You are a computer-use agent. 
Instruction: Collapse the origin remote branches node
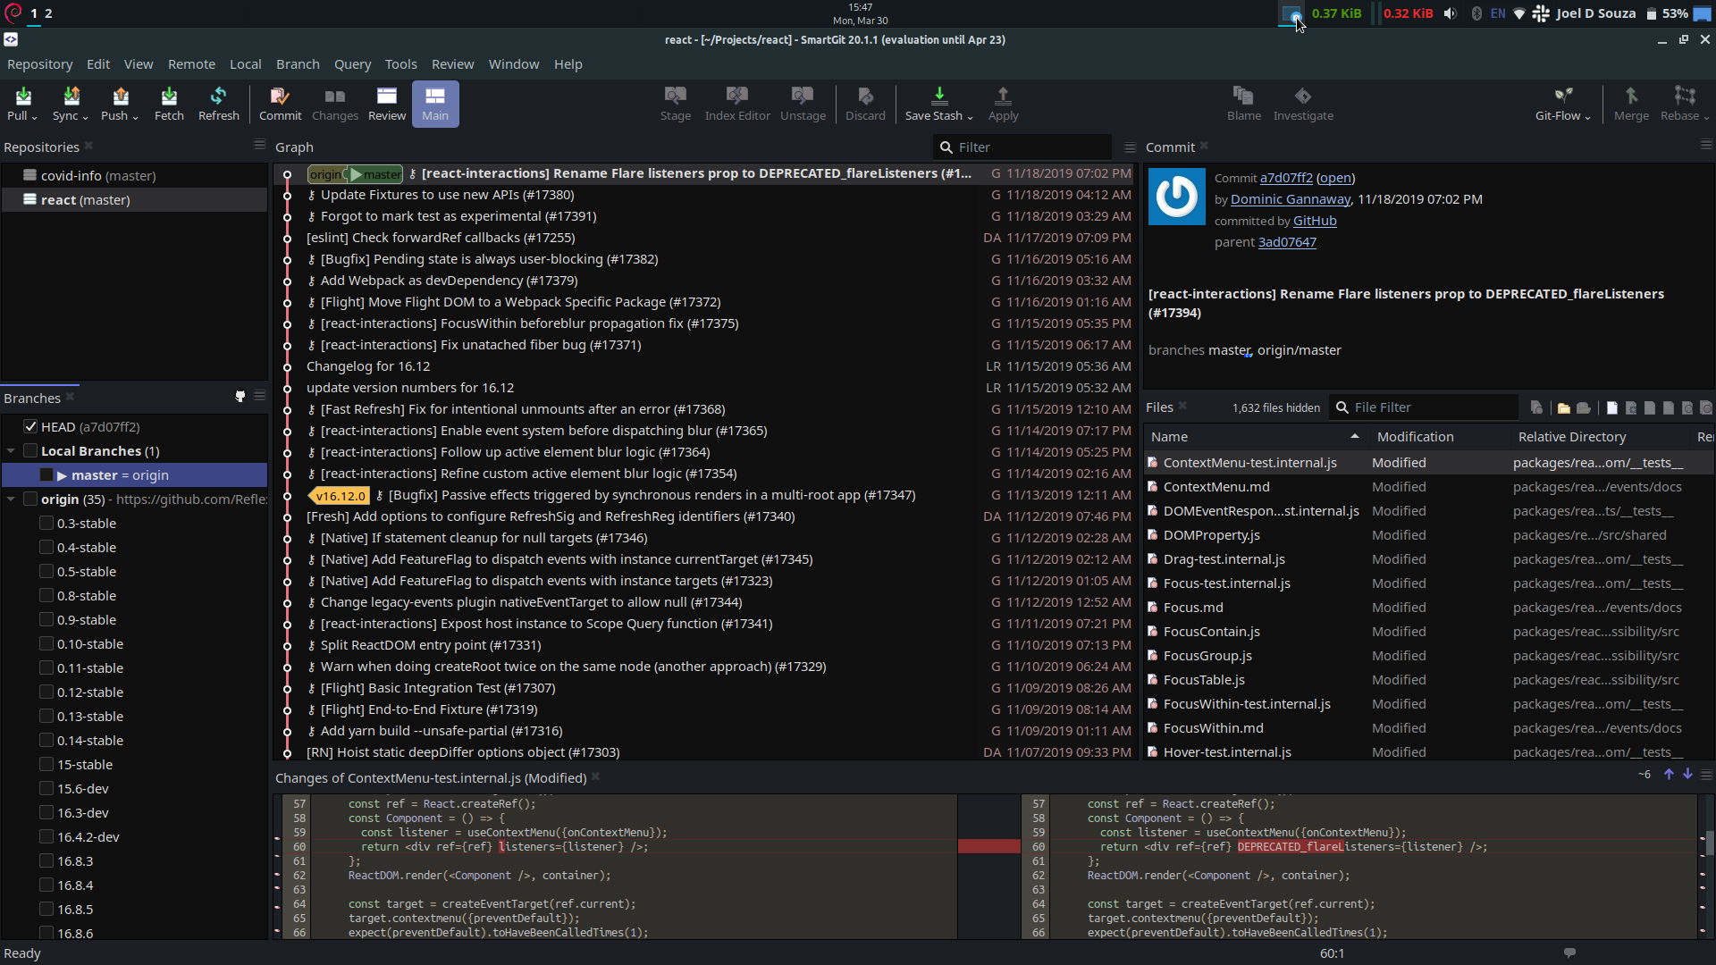[x=11, y=499]
